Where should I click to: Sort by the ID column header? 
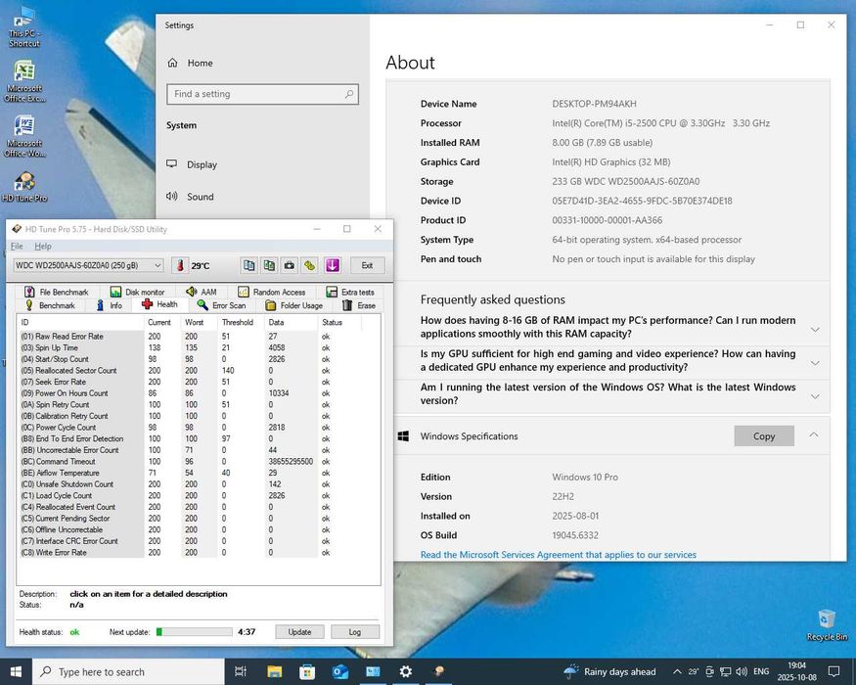pyautogui.click(x=81, y=322)
